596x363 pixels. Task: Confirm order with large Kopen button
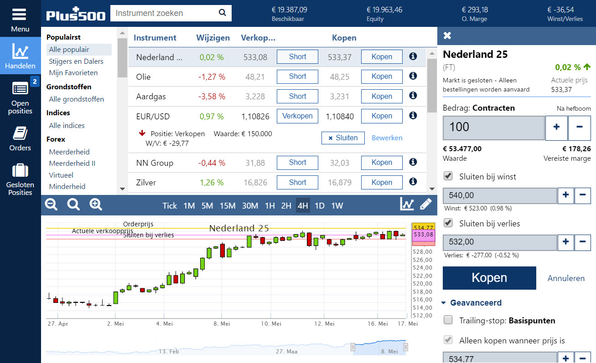[x=489, y=278]
